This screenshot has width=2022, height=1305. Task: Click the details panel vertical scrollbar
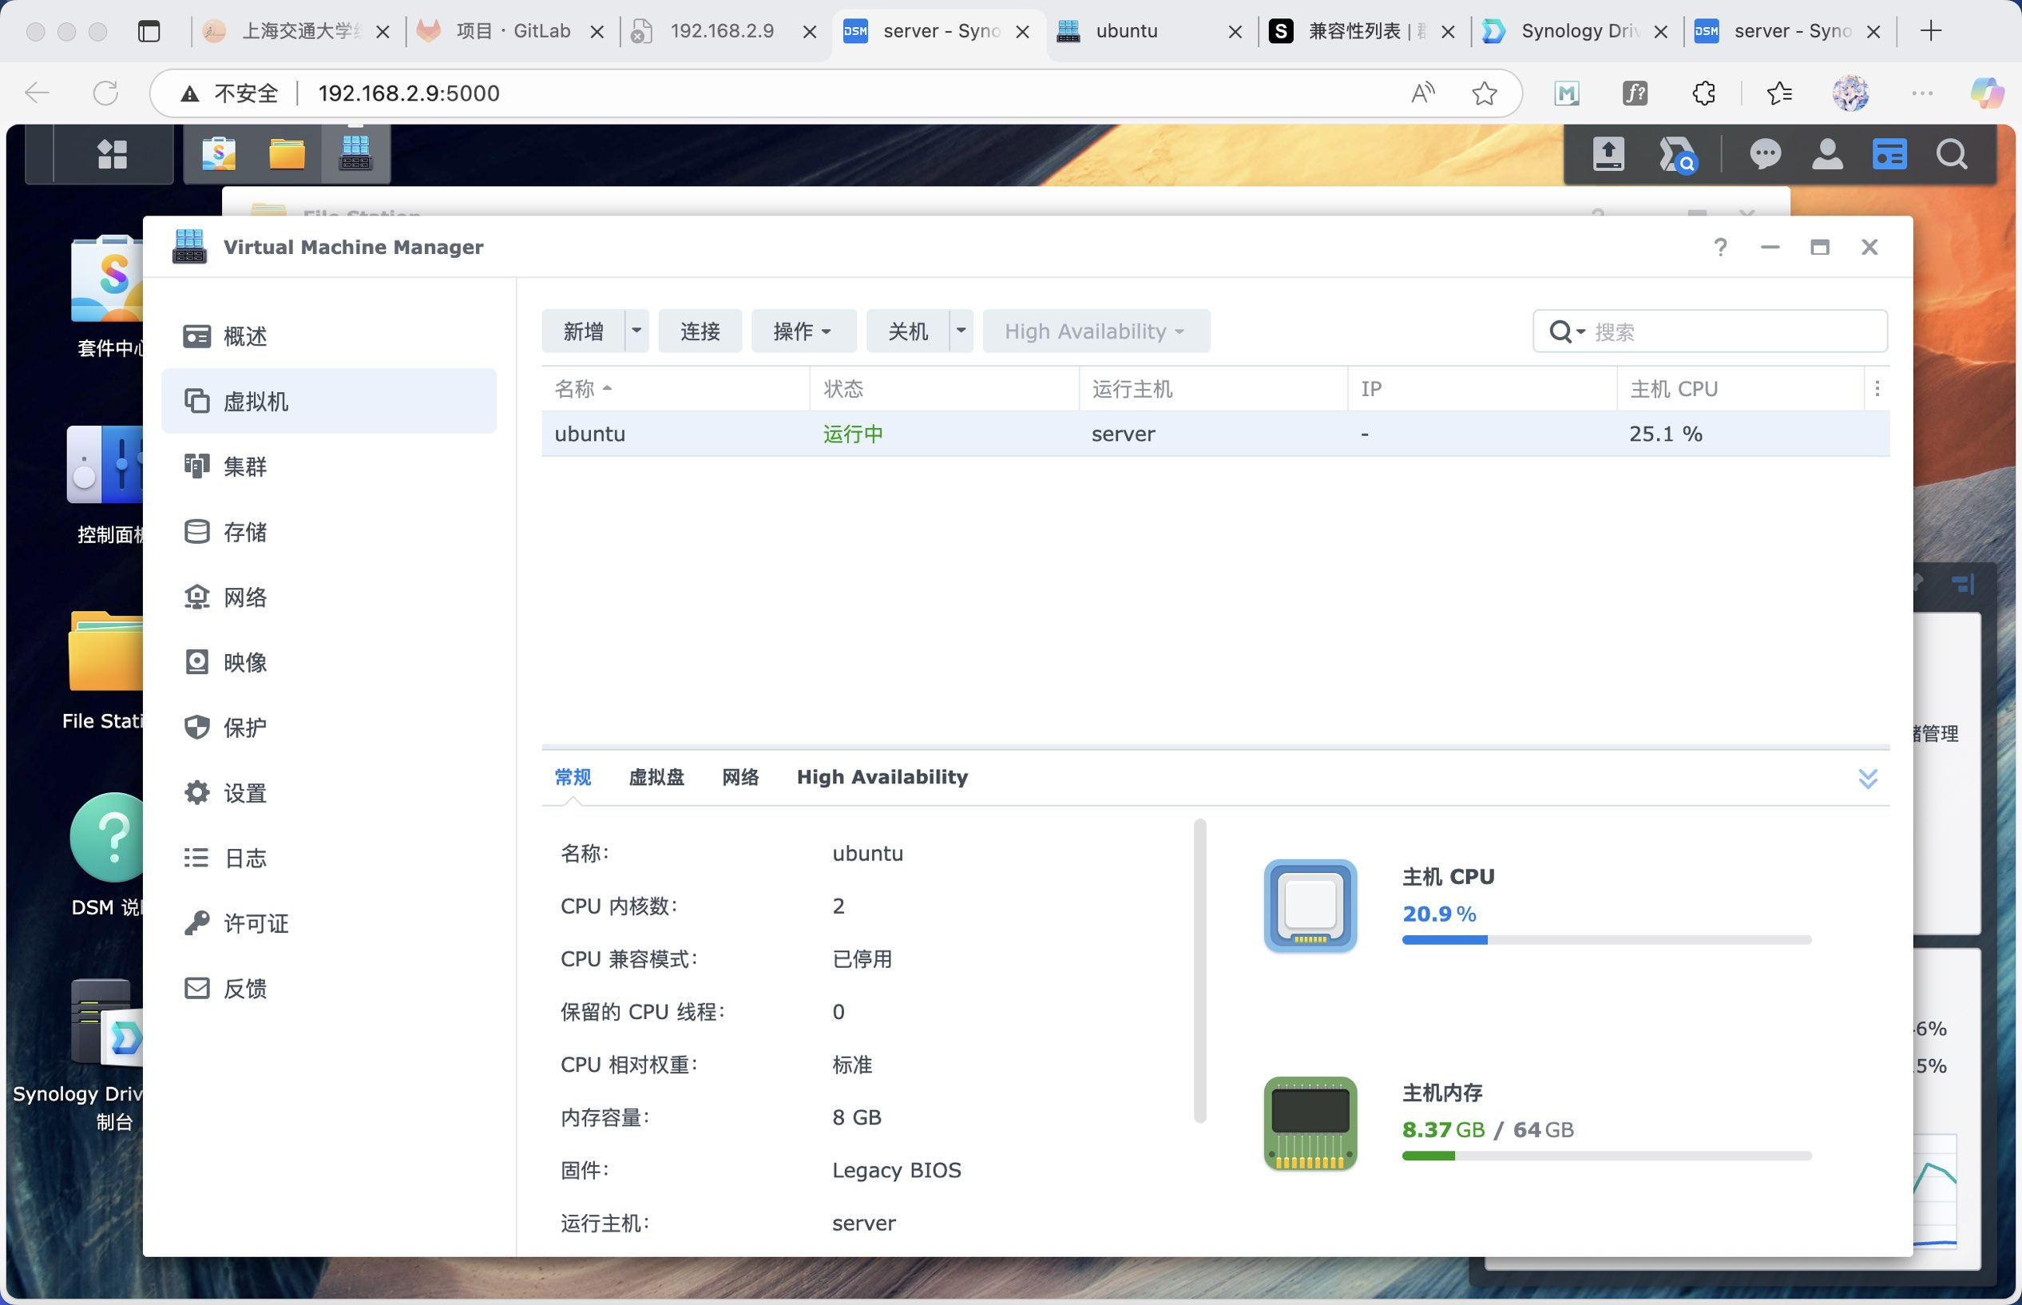click(1199, 971)
